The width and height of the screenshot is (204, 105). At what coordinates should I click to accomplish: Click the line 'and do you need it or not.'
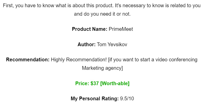(x=102, y=14)
